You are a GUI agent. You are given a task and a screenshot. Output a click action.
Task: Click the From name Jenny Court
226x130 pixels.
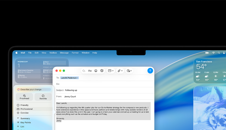70,96
